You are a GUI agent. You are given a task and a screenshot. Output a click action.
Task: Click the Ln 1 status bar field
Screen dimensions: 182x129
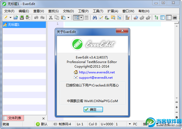(80, 124)
